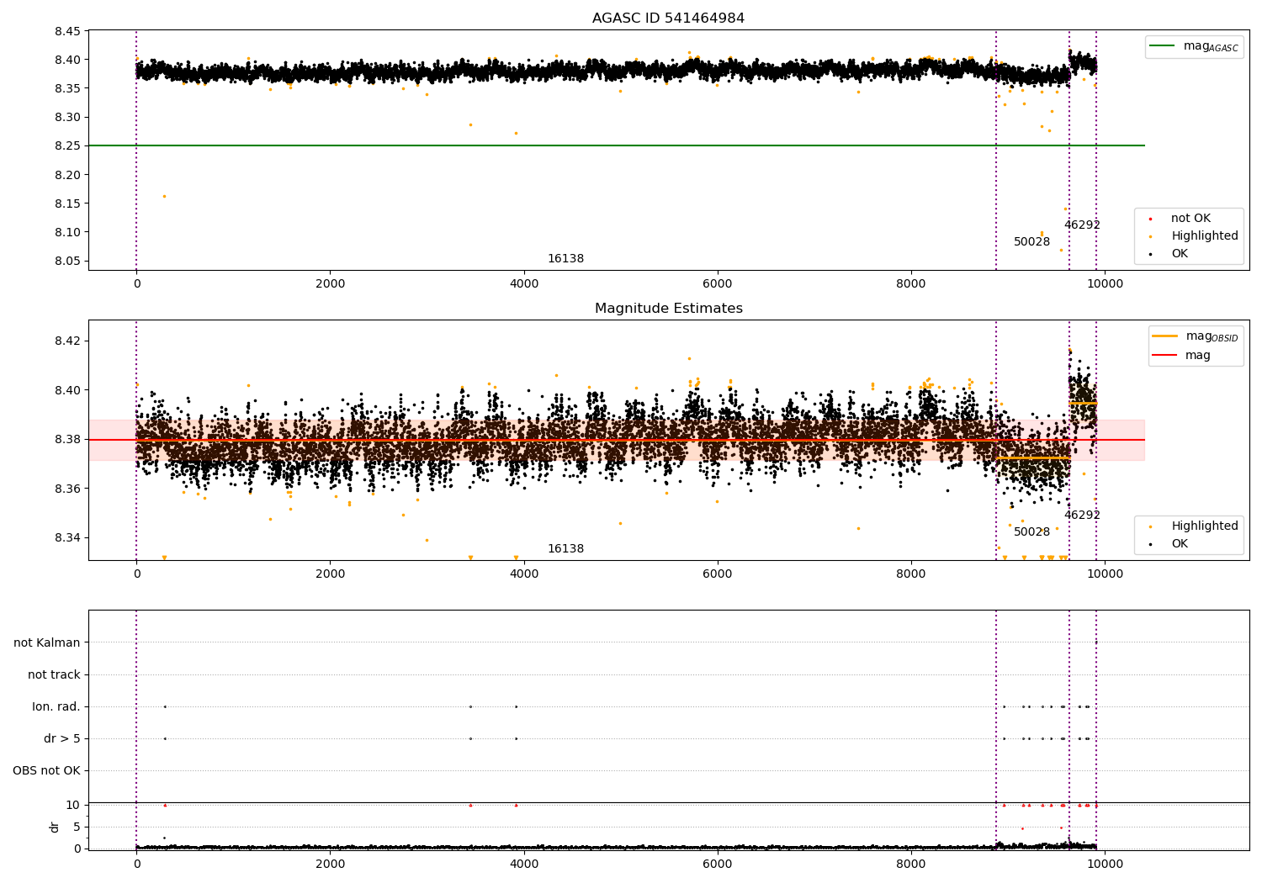Click the 8.34 tick on Magnitude Estimates y-axis
The image size is (1262, 883).
point(66,538)
